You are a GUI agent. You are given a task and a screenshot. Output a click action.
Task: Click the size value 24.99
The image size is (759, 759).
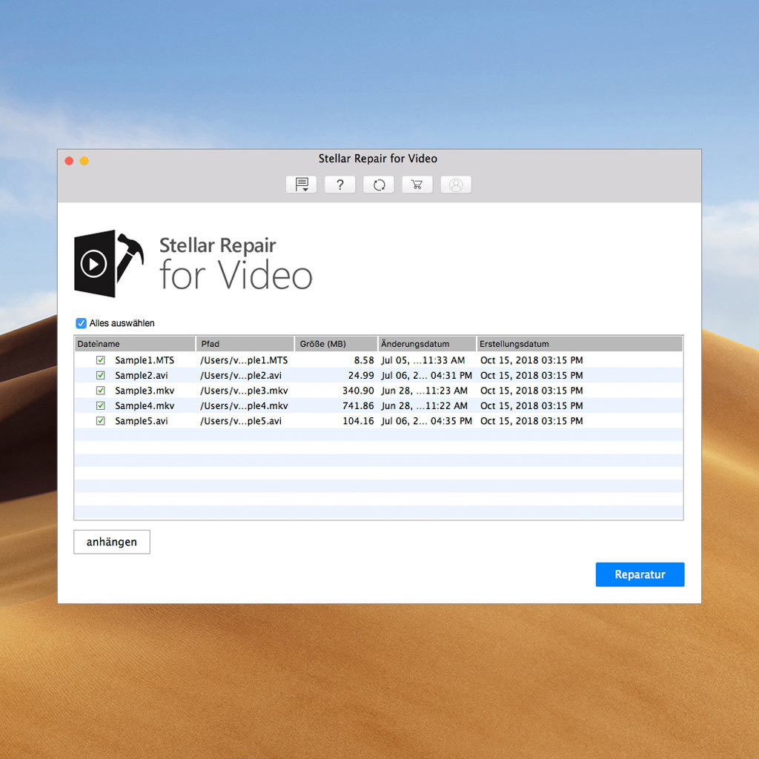(361, 375)
